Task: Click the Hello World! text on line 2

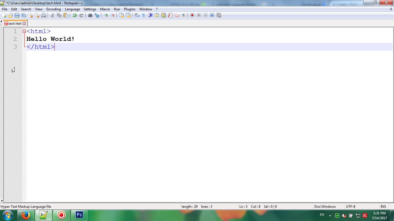Action: point(50,39)
